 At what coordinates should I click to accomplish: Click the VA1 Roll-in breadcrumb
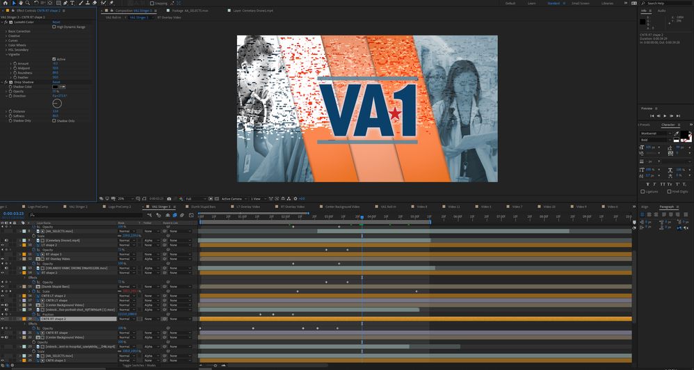point(113,17)
